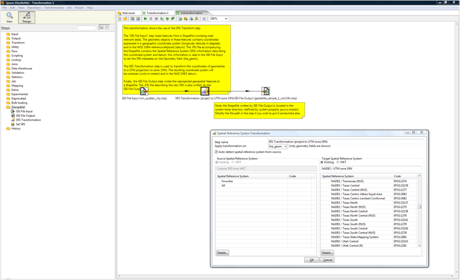Switch to Design perspective paintbrush icon

coord(27,17)
